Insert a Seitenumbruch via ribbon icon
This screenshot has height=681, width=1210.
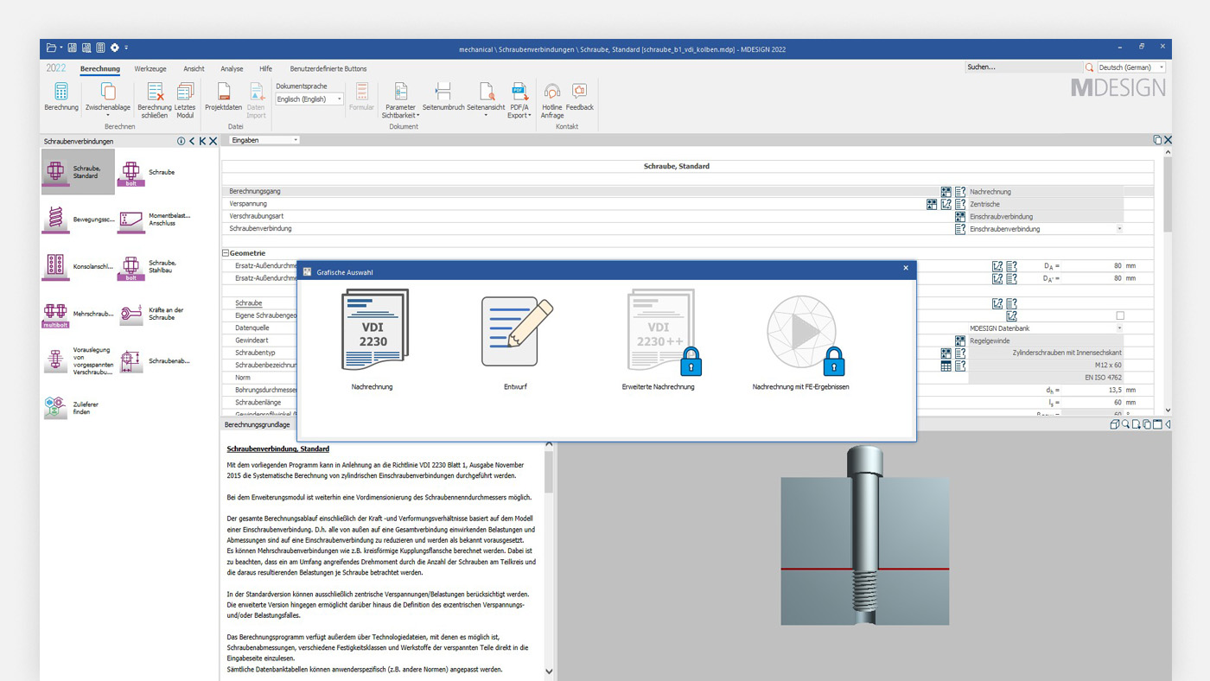443,92
